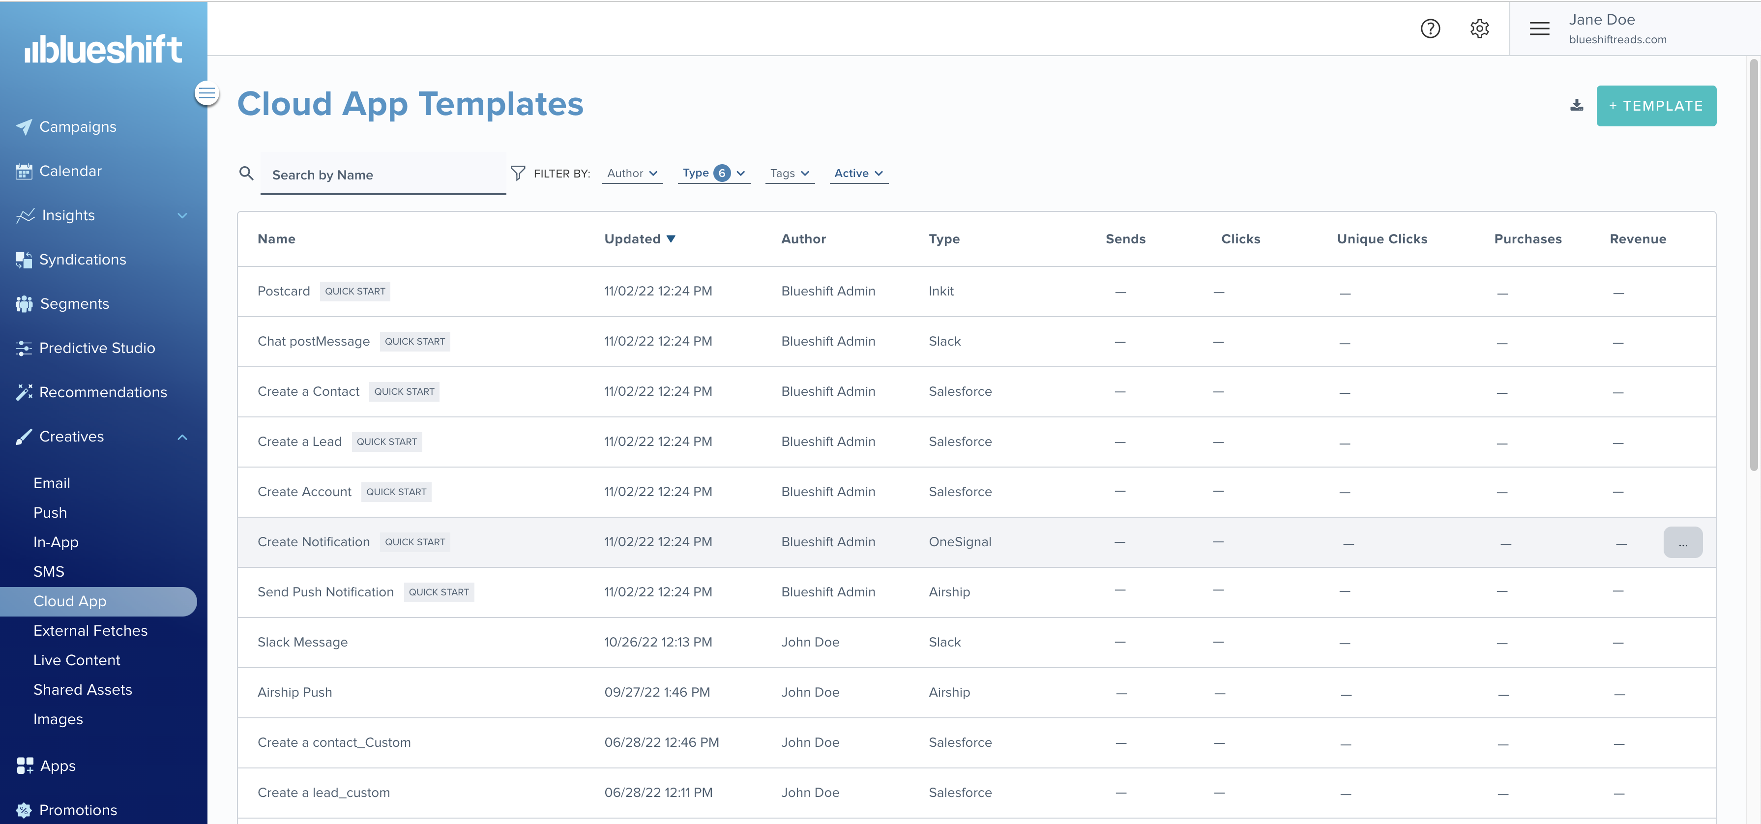1761x824 pixels.
Task: Open Images in the sidebar
Action: coord(58,719)
